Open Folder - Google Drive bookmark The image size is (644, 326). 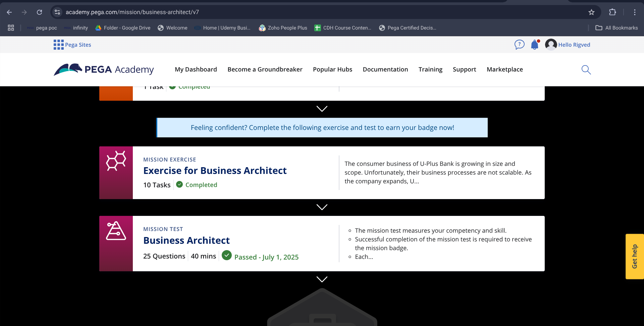[x=123, y=28]
